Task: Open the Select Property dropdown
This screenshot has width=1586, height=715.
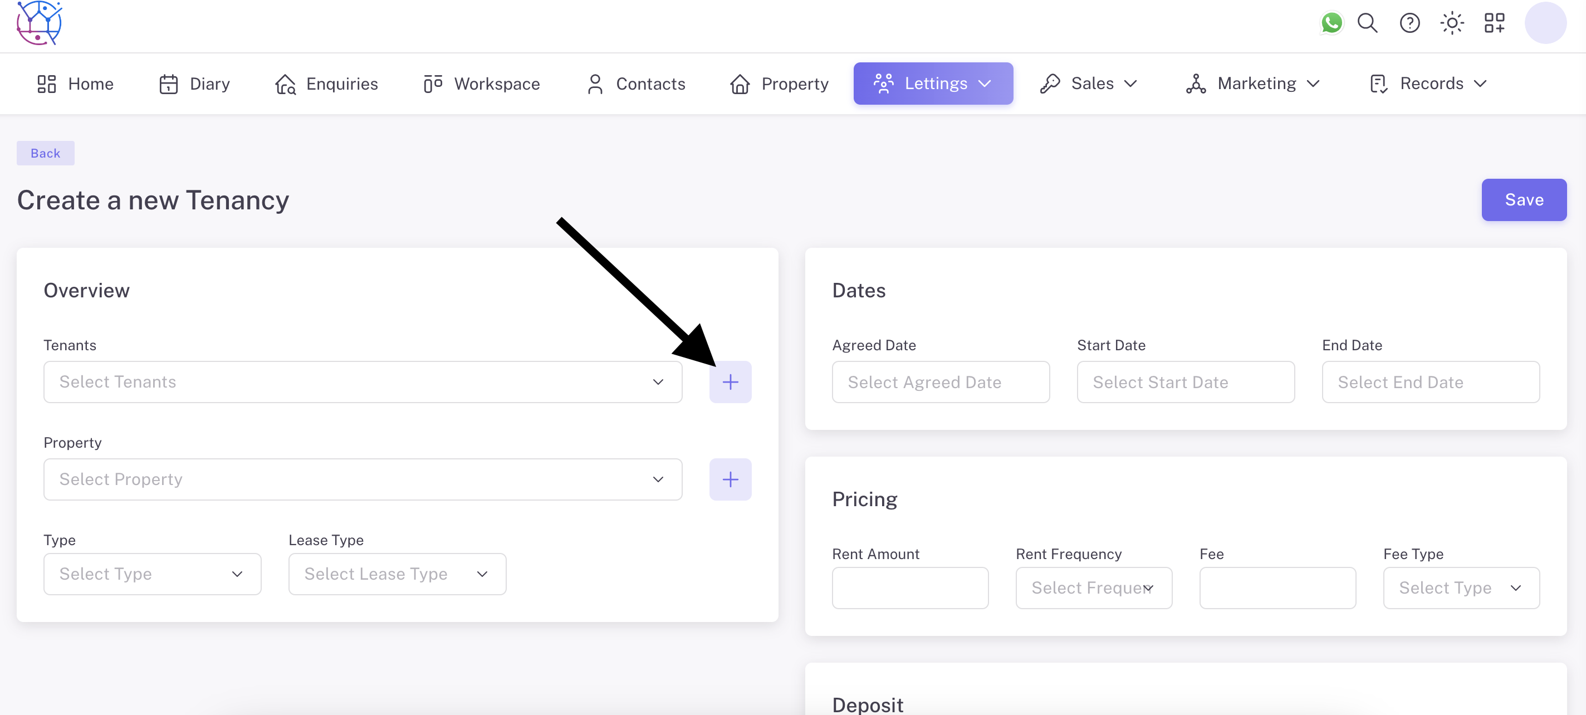Action: [363, 479]
